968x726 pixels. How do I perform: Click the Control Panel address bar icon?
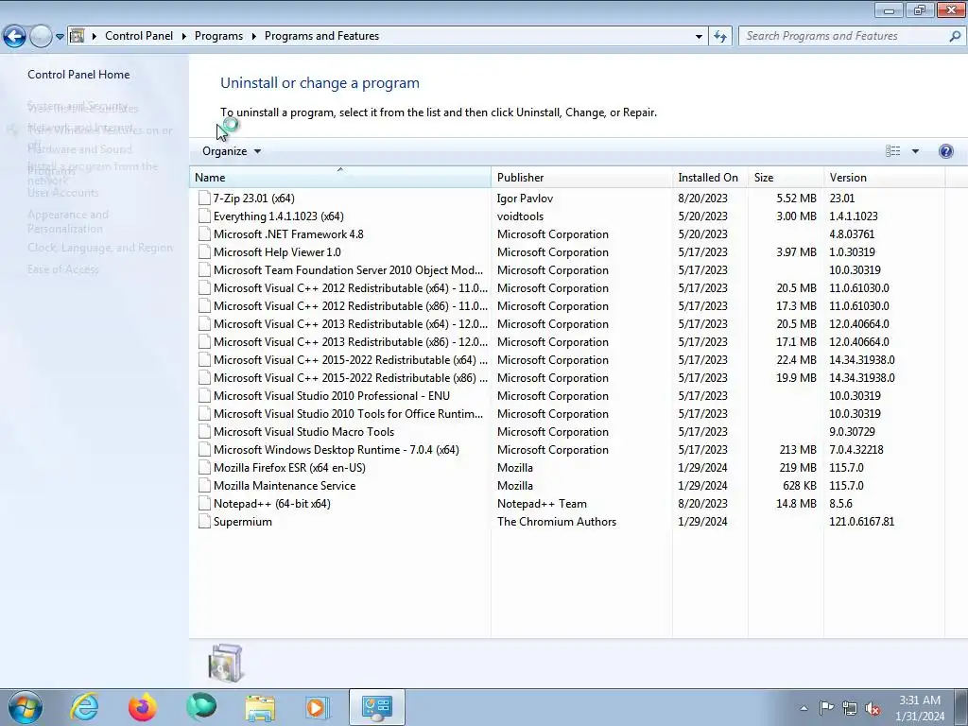[78, 36]
